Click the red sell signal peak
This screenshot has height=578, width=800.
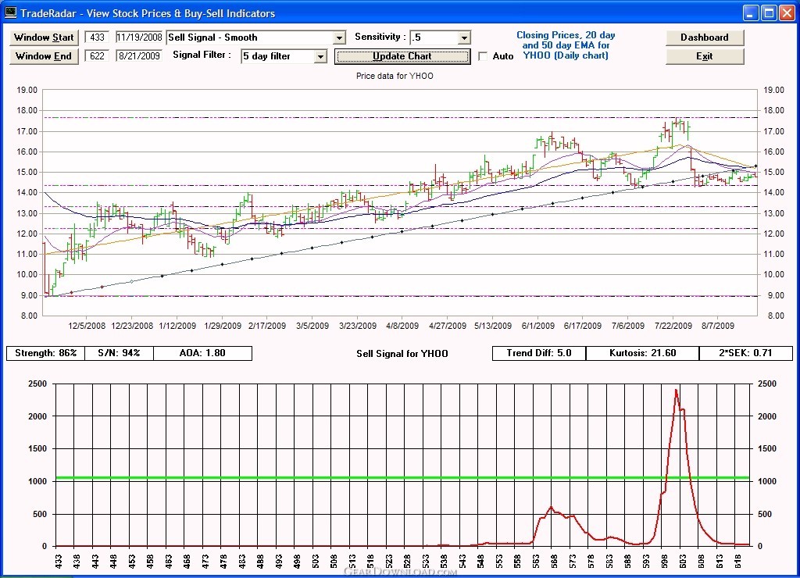(x=676, y=391)
